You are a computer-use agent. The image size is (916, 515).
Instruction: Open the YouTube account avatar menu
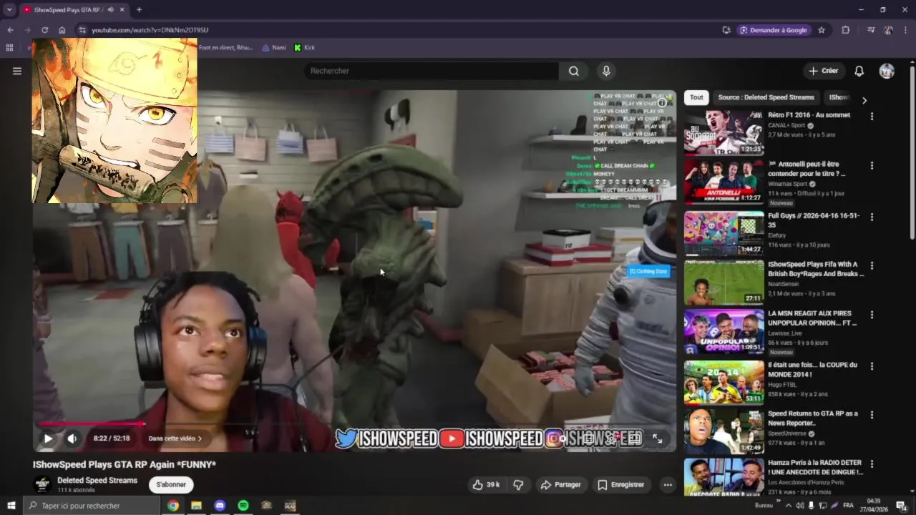(887, 71)
